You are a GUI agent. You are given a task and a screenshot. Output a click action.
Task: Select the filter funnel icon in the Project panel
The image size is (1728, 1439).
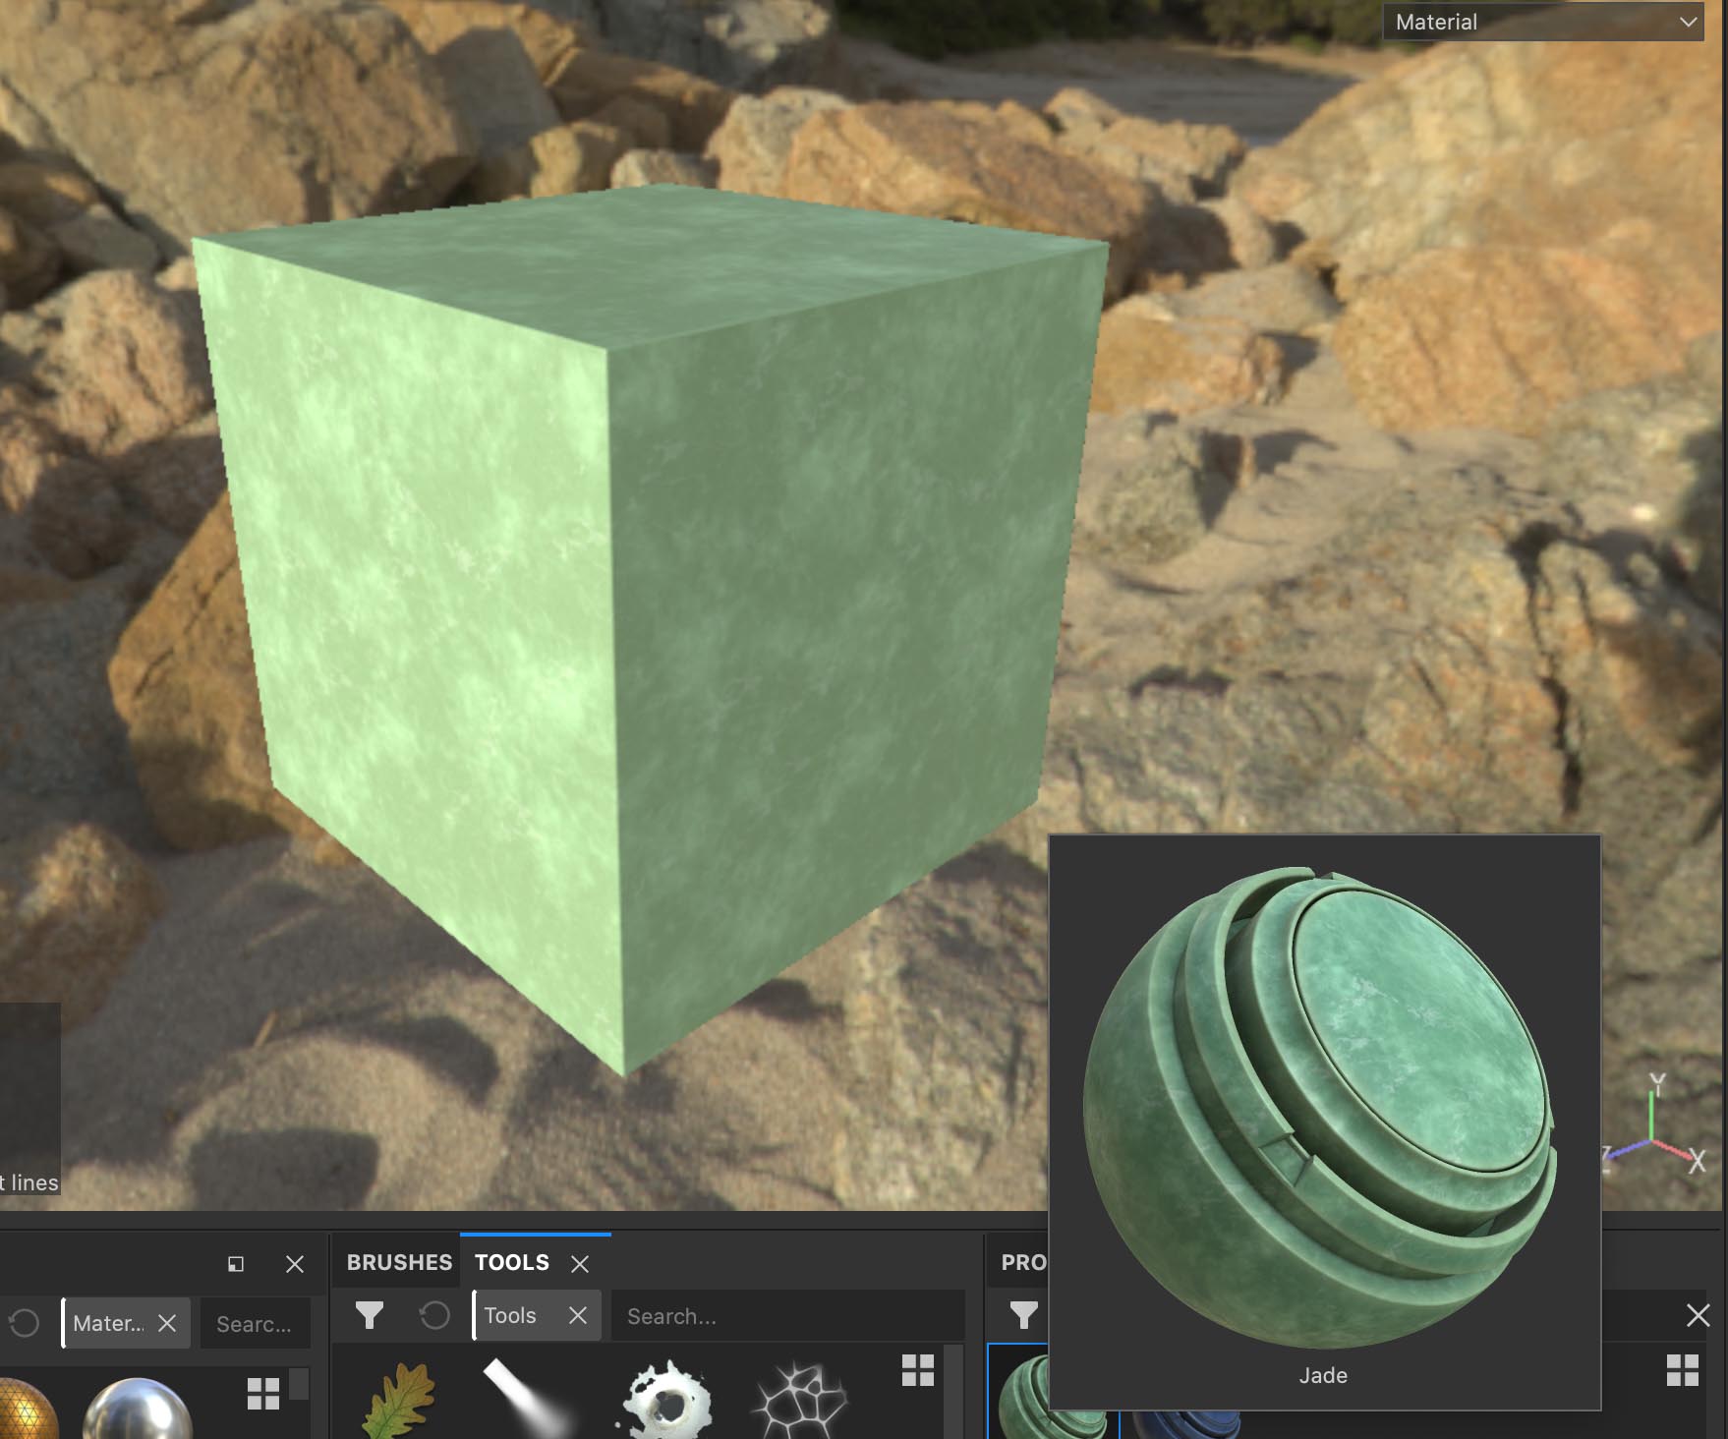tap(1023, 1313)
